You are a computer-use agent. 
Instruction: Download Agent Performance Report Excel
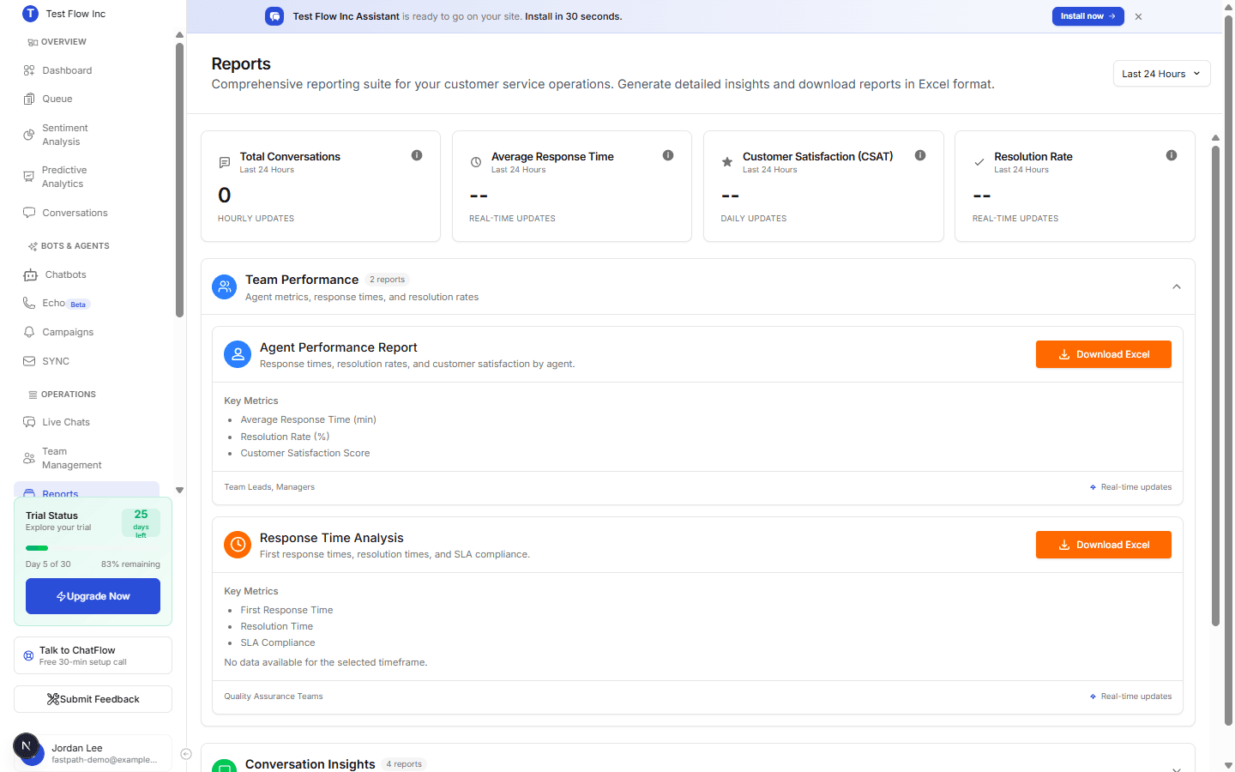tap(1103, 354)
